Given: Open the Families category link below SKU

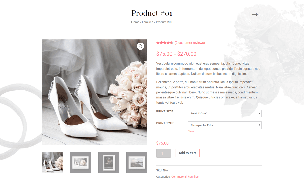Looking at the screenshot, I should pyautogui.click(x=193, y=177).
